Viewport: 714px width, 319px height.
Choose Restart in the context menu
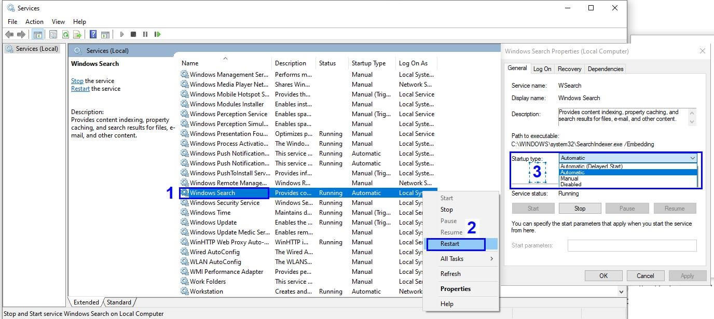[461, 244]
